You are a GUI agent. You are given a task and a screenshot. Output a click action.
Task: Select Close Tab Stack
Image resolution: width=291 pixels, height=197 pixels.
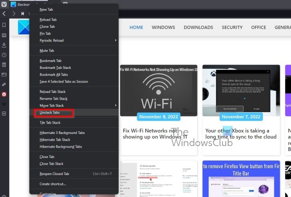click(x=74, y=164)
